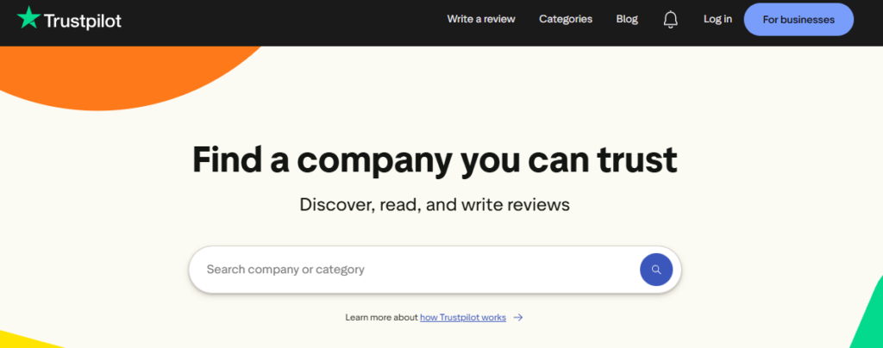Click the For businesses button
The height and width of the screenshot is (348, 883).
798,20
